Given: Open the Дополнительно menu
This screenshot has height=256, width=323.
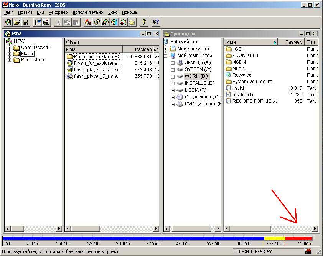Looking at the screenshot, I should tap(87, 12).
